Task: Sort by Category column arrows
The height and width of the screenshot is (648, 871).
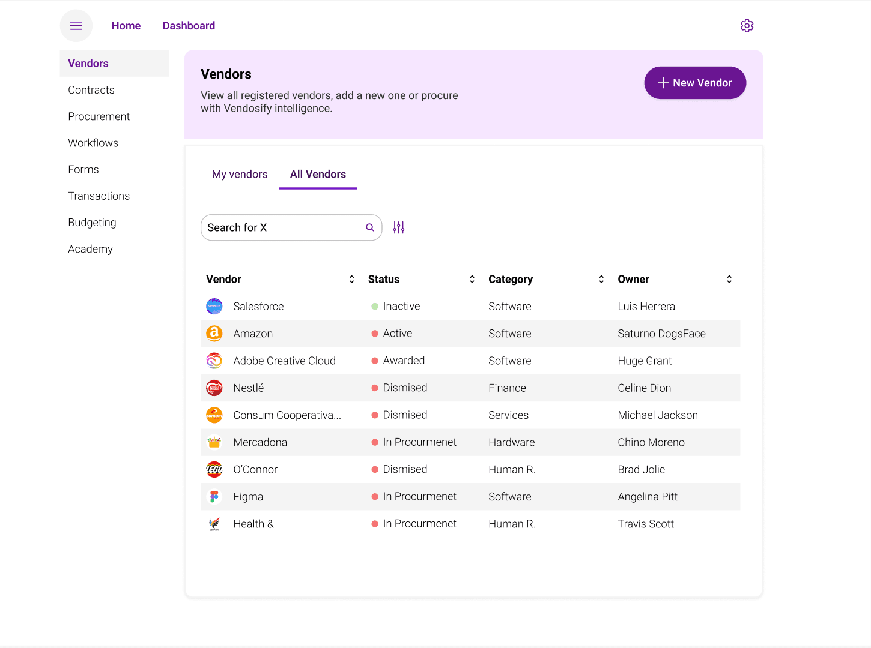Action: click(x=601, y=279)
